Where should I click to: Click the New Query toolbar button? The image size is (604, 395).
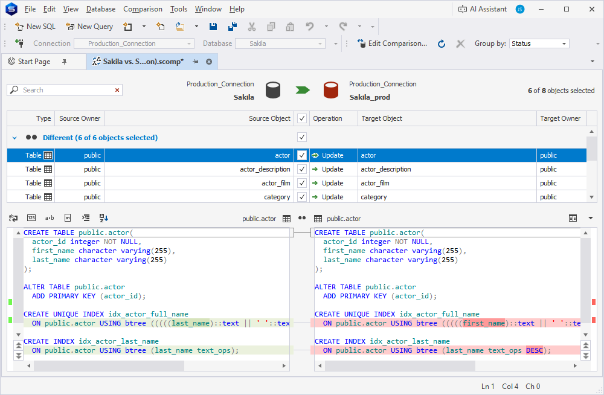tap(89, 27)
